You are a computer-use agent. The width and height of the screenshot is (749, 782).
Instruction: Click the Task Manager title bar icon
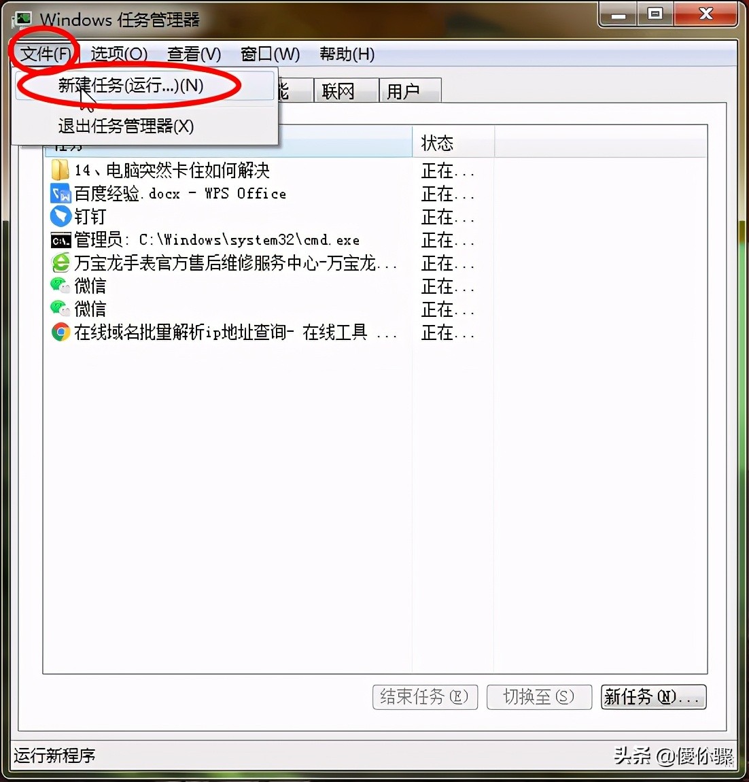22,20
